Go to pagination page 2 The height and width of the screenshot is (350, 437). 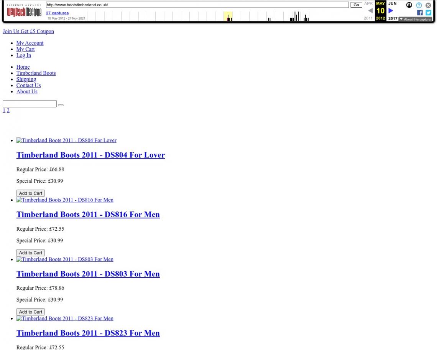tap(8, 111)
